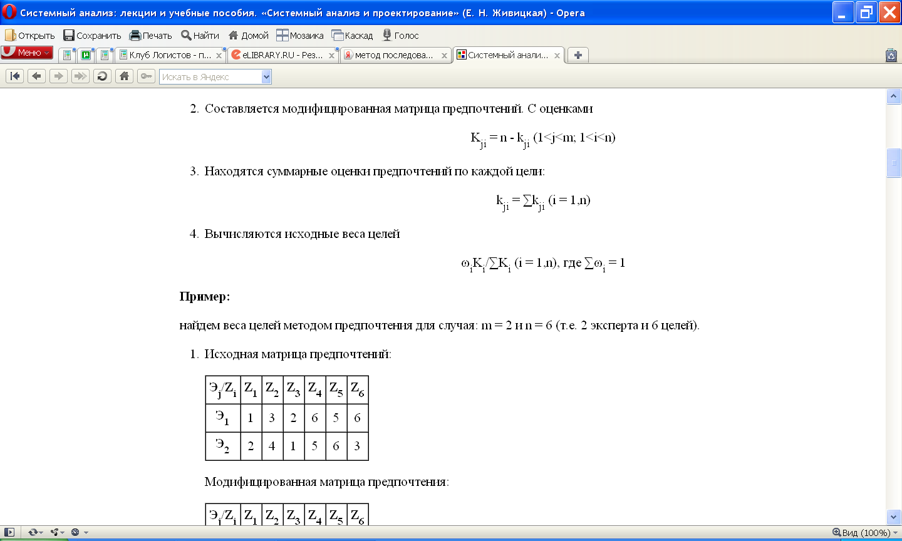902x541 pixels.
Task: Focus the Искать в Яндекс search field
Action: 210,77
